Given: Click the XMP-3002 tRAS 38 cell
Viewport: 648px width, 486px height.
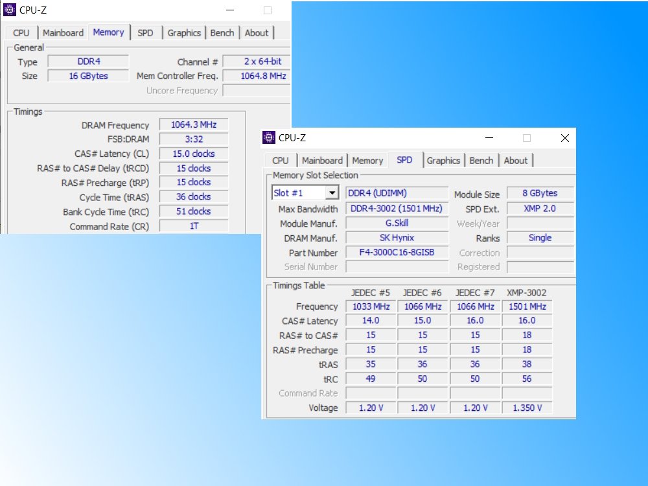Looking at the screenshot, I should (x=527, y=364).
